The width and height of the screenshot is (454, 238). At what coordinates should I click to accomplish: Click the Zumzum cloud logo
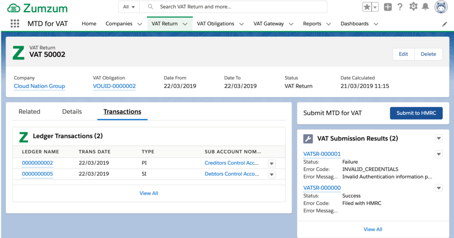tap(37, 8)
